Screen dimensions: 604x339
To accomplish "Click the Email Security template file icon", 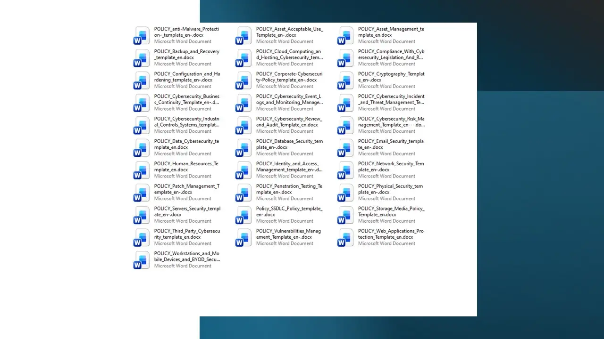I will coord(345,148).
